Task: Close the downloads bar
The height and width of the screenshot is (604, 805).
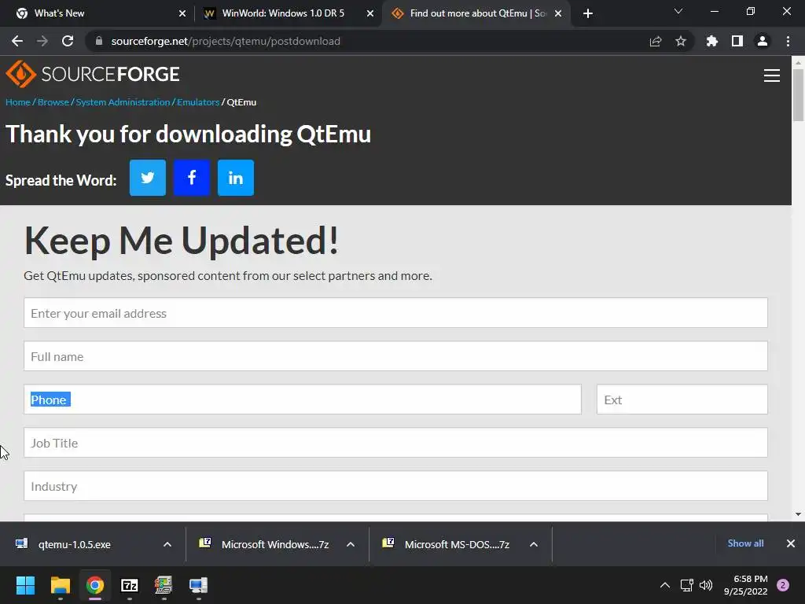Action: click(x=791, y=543)
